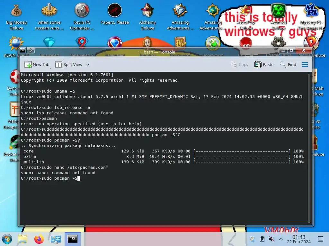Expand the Split View chevron menu
329x246 pixels.
click(x=88, y=64)
